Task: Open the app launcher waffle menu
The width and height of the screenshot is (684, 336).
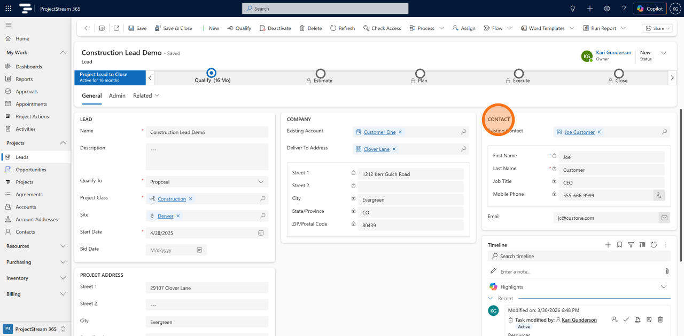Action: coord(9,9)
